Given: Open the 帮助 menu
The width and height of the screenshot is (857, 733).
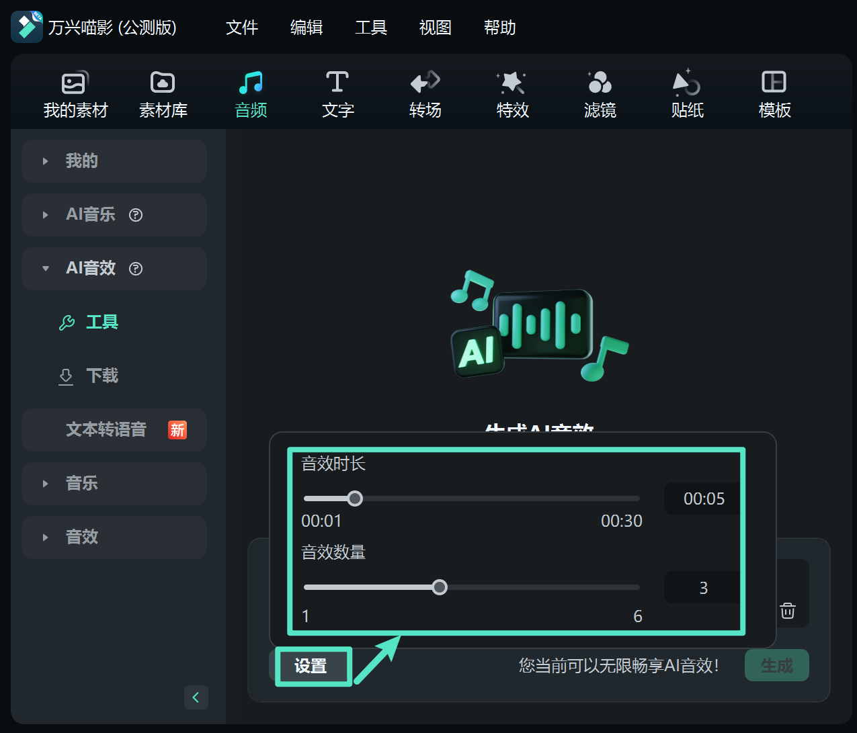Looking at the screenshot, I should pos(499,28).
